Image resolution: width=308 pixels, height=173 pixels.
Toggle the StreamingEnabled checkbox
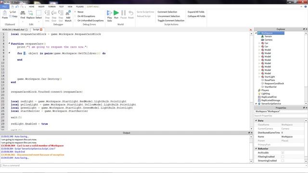pos(282,161)
